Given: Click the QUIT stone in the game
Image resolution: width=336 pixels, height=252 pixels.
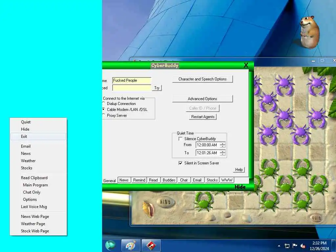Looking at the screenshot, I should tap(316, 218).
